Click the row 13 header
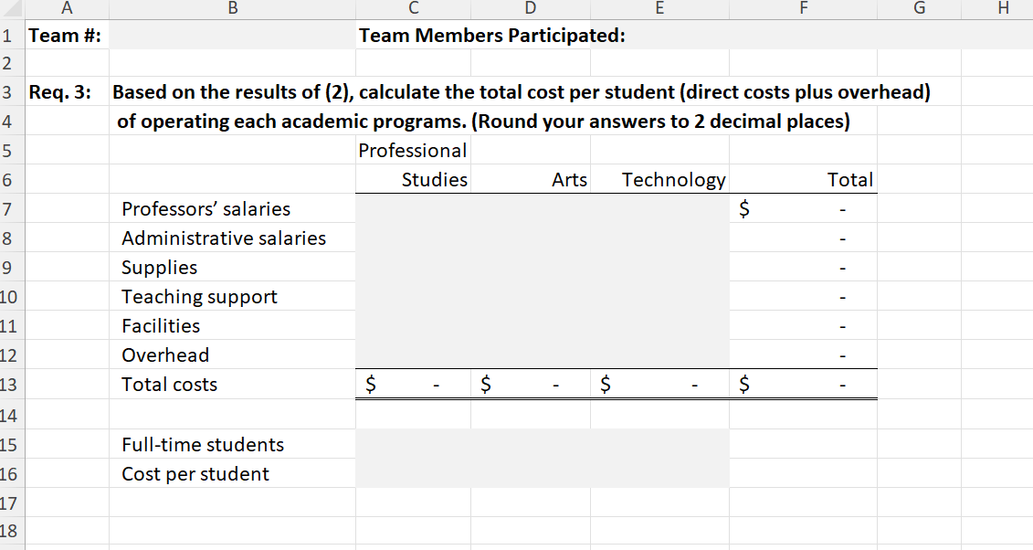The width and height of the screenshot is (1033, 550). 10,385
